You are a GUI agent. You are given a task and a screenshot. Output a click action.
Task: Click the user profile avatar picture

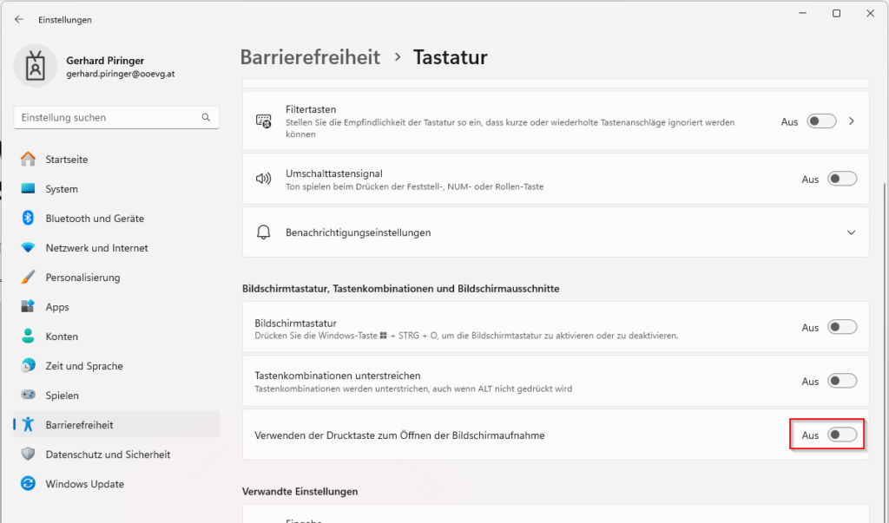pyautogui.click(x=36, y=67)
